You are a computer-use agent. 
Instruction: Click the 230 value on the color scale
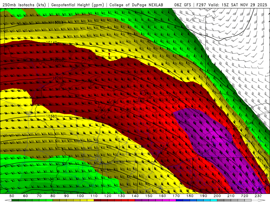(x=258, y=196)
